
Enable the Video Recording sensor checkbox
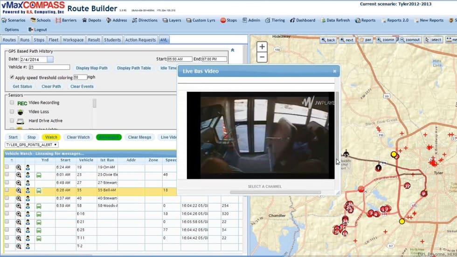coord(12,102)
